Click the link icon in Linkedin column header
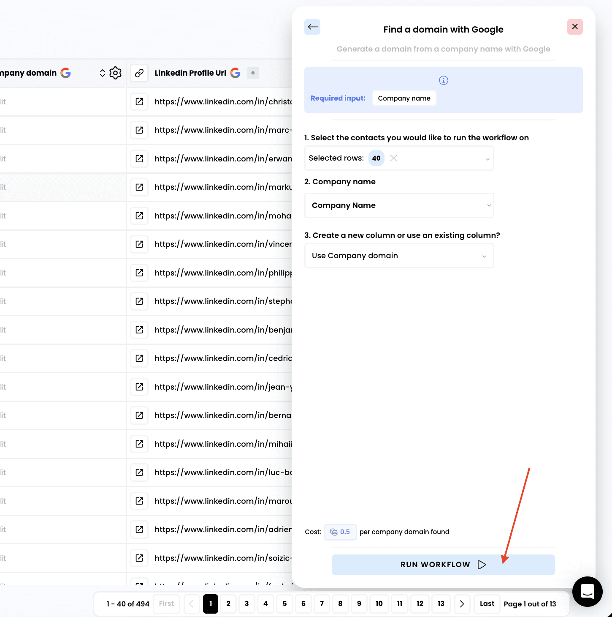Viewport: 612px width, 617px height. pyautogui.click(x=139, y=73)
